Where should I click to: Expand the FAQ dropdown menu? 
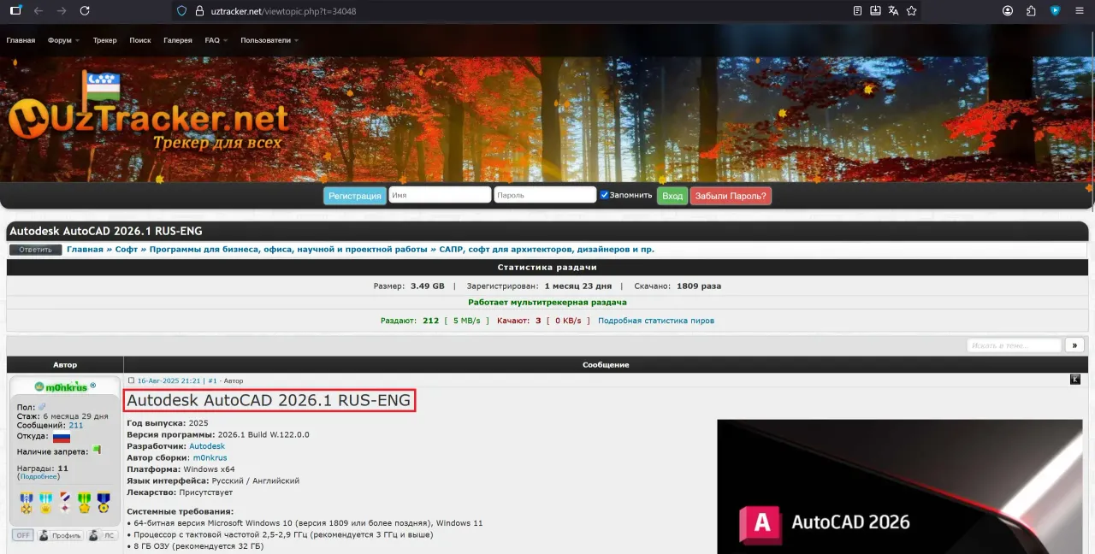[216, 40]
